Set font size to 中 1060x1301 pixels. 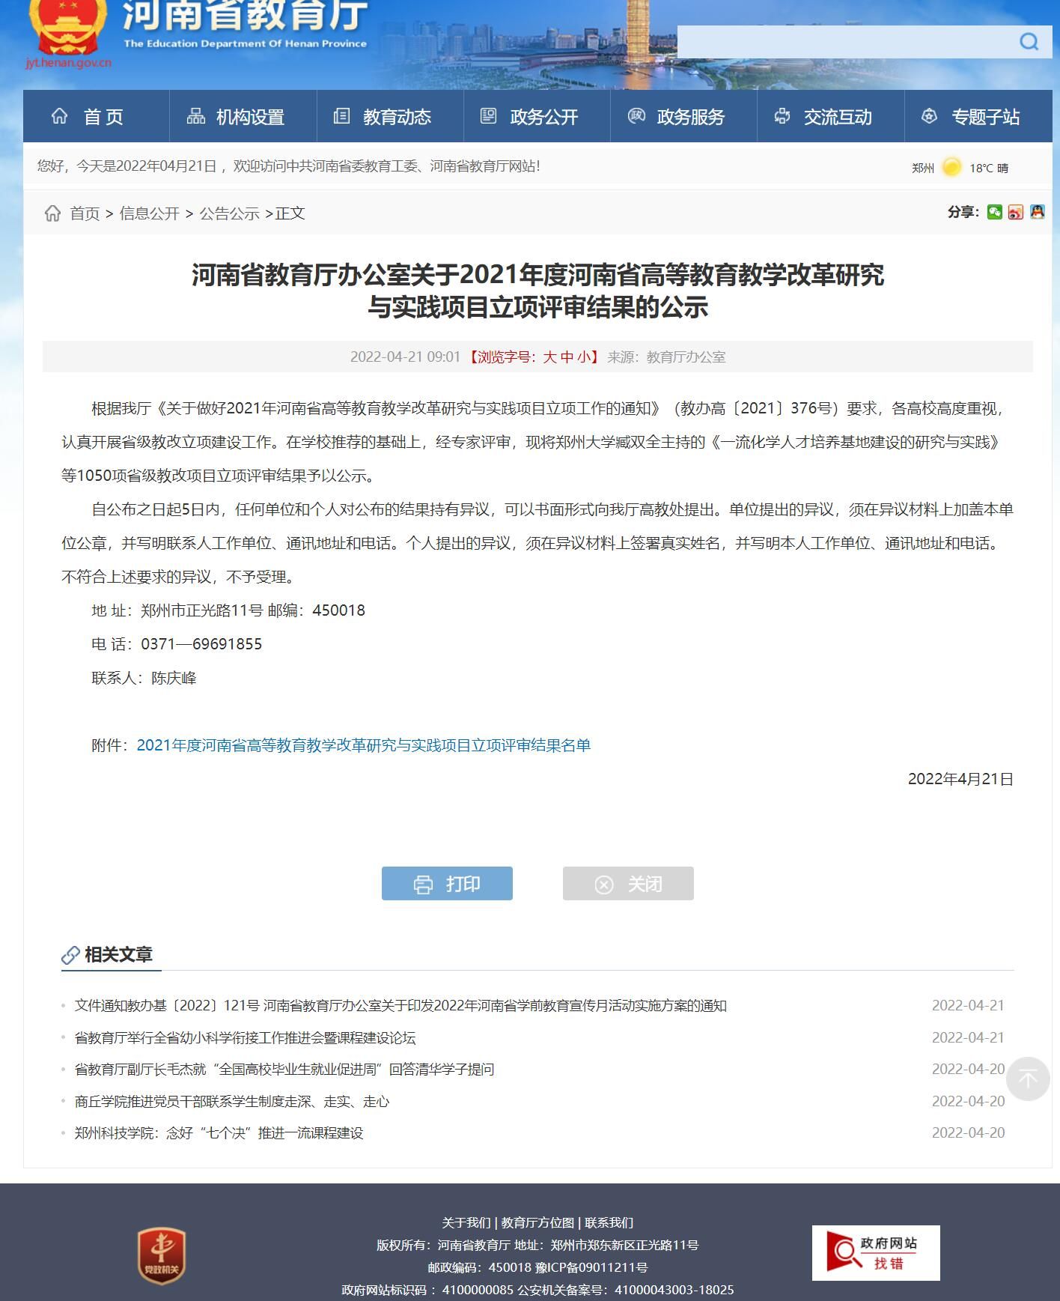[x=567, y=357]
